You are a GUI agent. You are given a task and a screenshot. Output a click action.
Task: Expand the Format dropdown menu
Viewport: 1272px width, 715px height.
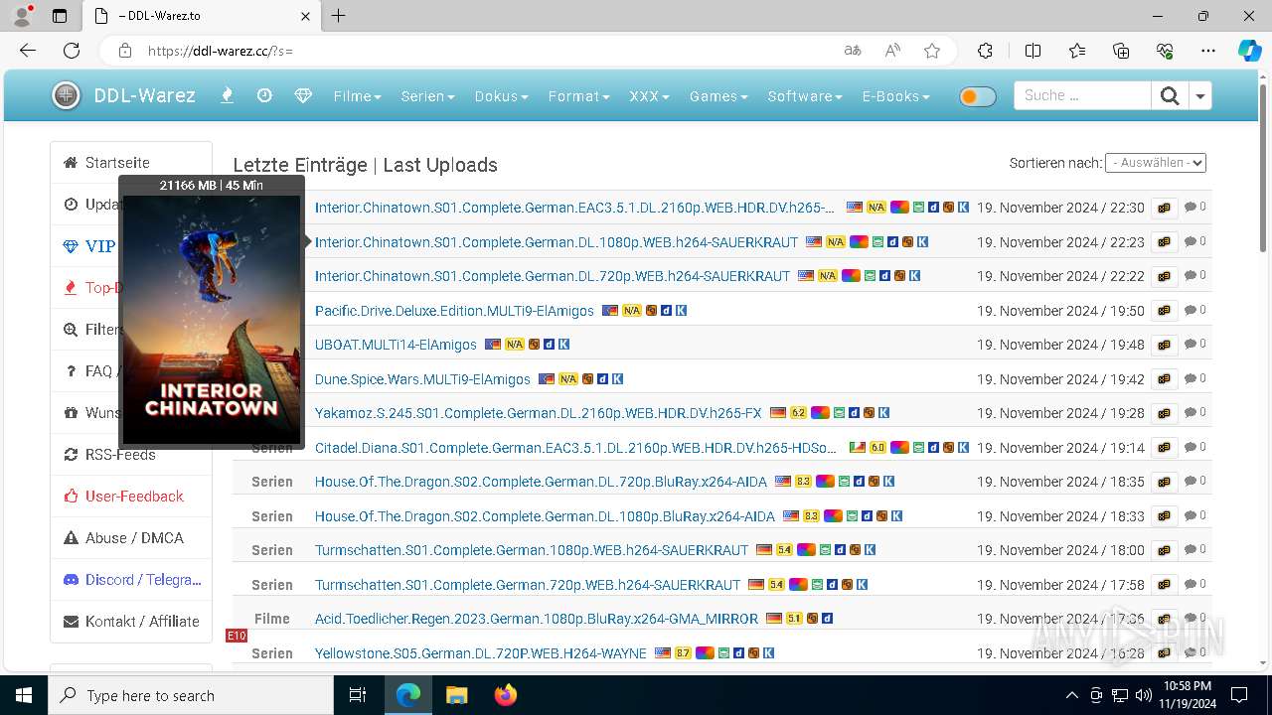(x=578, y=96)
